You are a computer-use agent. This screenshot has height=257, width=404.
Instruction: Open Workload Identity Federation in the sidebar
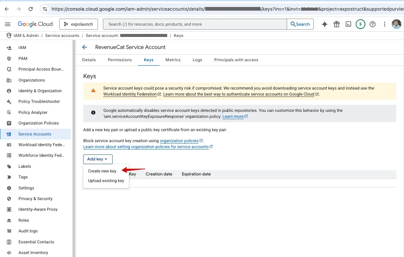tap(42, 145)
